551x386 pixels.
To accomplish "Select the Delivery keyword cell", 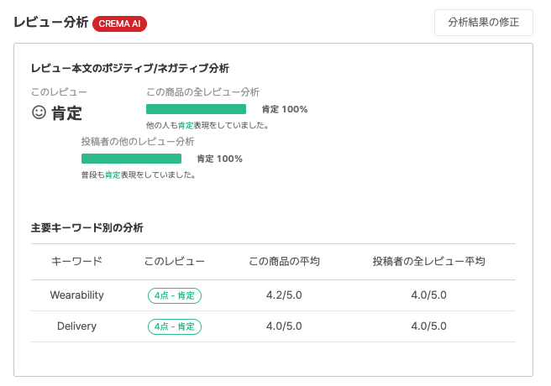I will [x=77, y=326].
